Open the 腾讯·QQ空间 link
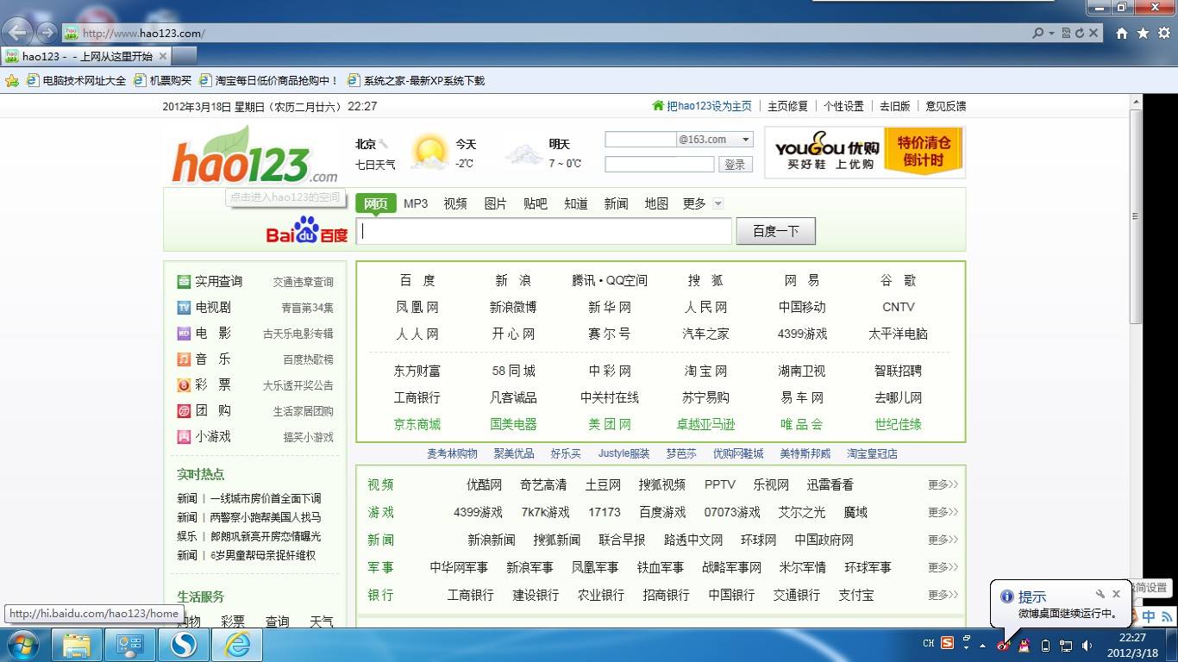The height and width of the screenshot is (662, 1178). (x=610, y=280)
